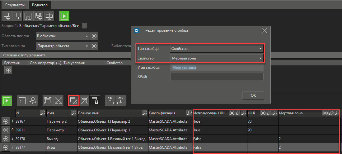This screenshot has width=342, height=154.
Task: Expand the Тип элемента dropdown
Action: tap(87, 46)
